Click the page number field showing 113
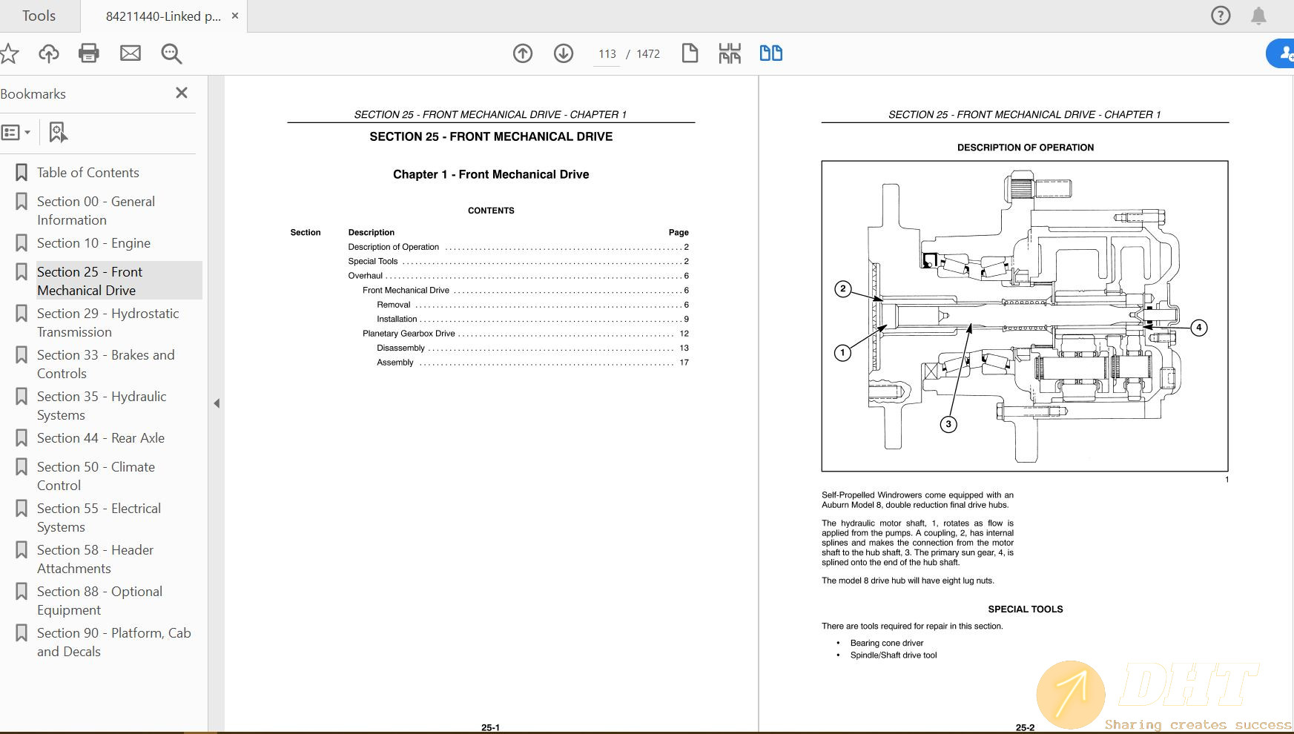This screenshot has width=1294, height=734. tap(607, 54)
